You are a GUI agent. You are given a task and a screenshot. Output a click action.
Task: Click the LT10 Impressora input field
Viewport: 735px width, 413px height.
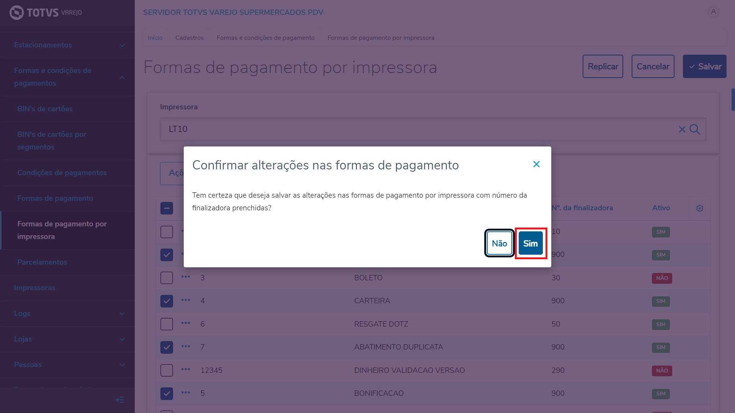click(383, 129)
